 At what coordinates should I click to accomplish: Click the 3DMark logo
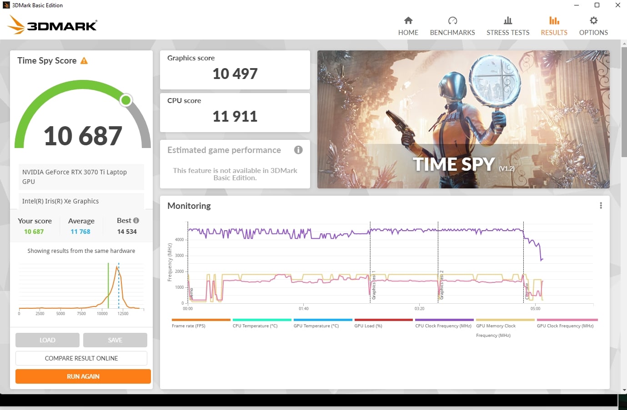(x=52, y=25)
